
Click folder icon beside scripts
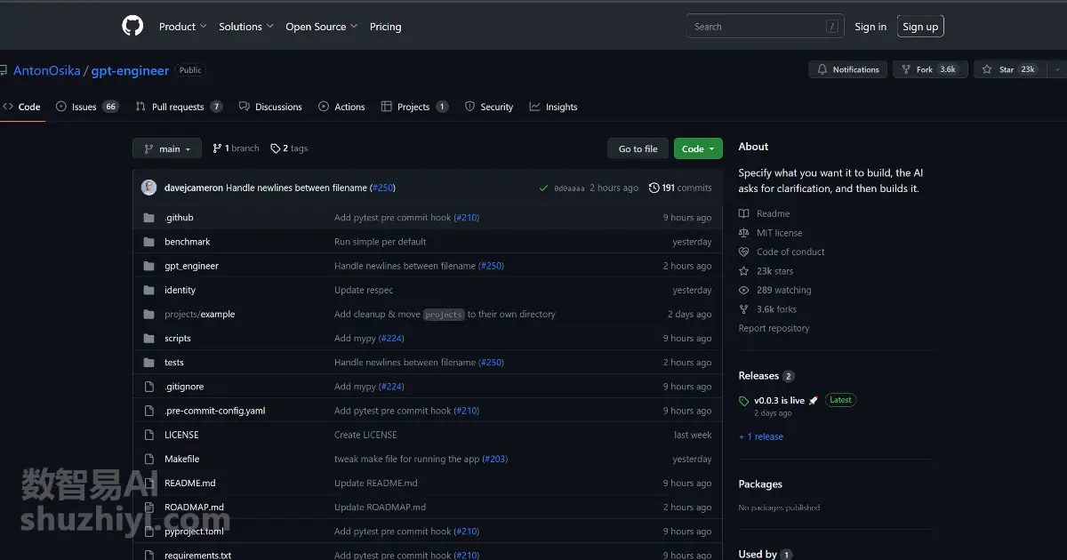pos(149,339)
